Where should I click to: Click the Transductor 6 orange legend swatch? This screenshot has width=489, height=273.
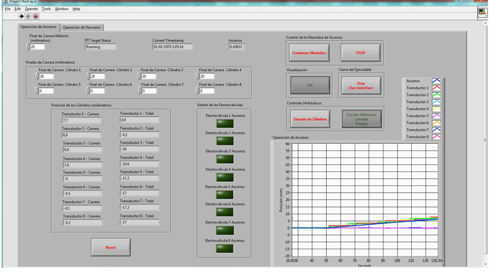click(436, 123)
